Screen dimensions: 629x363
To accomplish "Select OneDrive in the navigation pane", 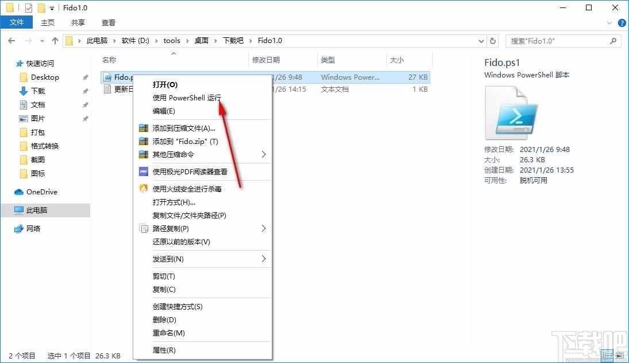I will (x=41, y=192).
